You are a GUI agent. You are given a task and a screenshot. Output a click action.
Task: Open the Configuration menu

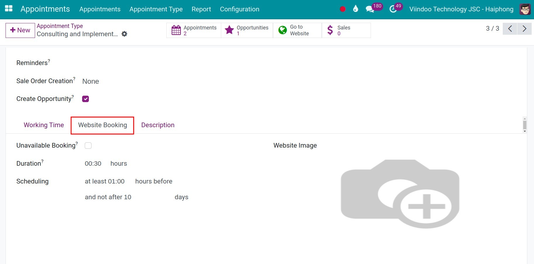tap(240, 9)
